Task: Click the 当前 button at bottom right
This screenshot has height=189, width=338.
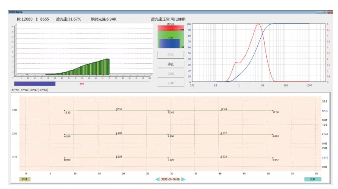Action: pyautogui.click(x=313, y=179)
